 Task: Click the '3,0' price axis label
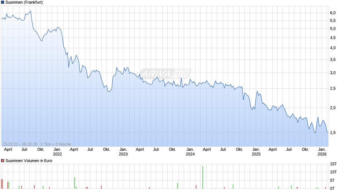tap(333, 73)
